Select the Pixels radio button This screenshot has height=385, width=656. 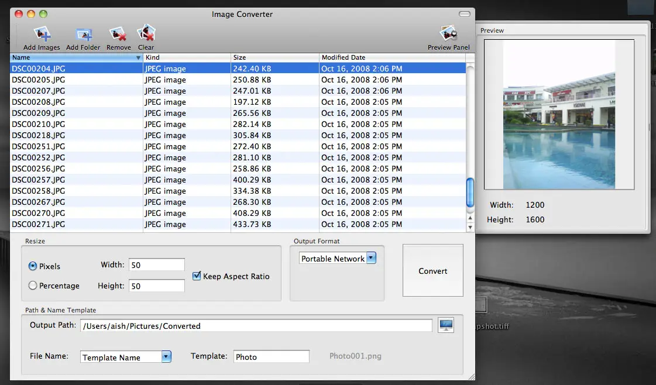point(33,266)
